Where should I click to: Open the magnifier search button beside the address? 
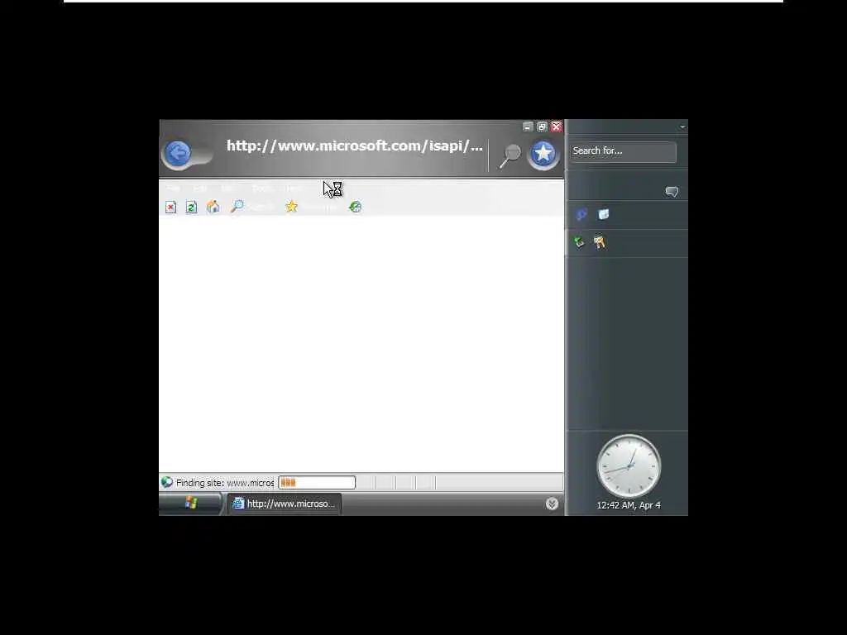pyautogui.click(x=510, y=155)
